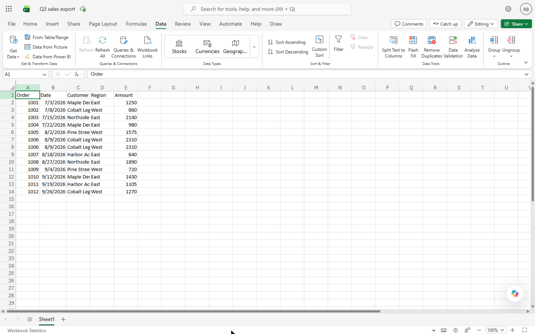Click Split Text to Columns
535x334 pixels.
[x=393, y=47]
